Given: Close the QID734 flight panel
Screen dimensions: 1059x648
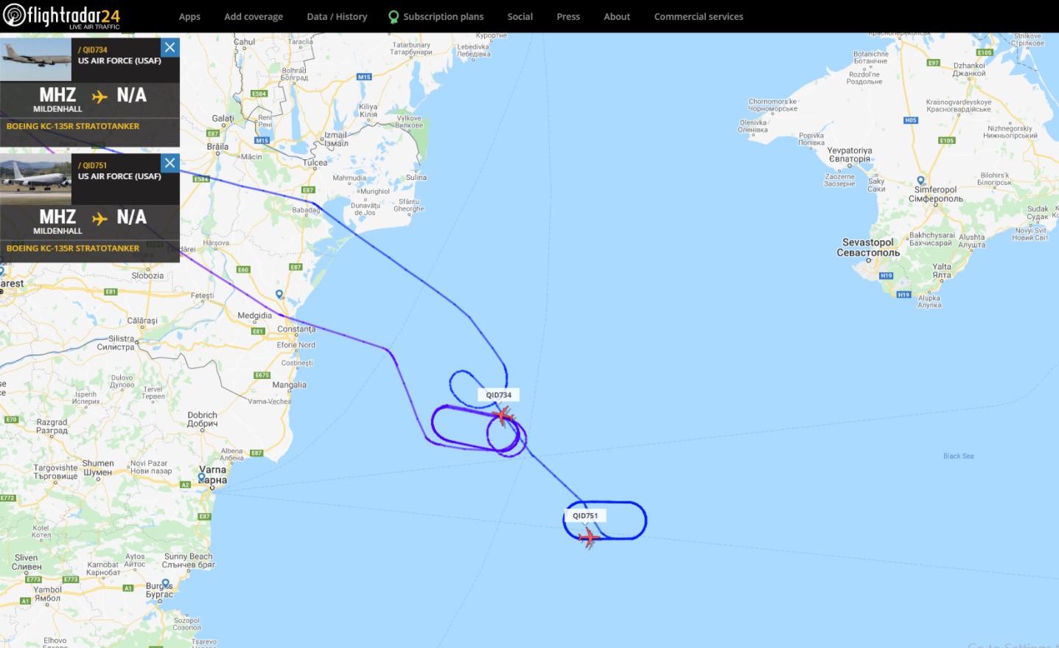Looking at the screenshot, I should (x=170, y=48).
